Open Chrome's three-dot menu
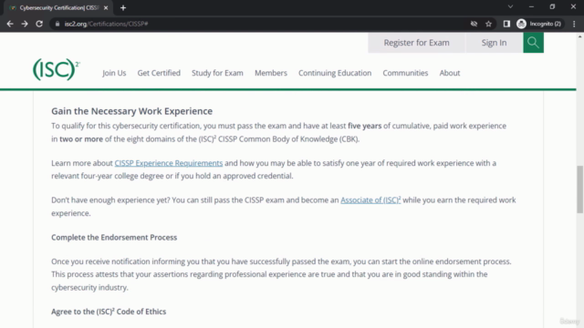This screenshot has height=328, width=584. pyautogui.click(x=574, y=24)
